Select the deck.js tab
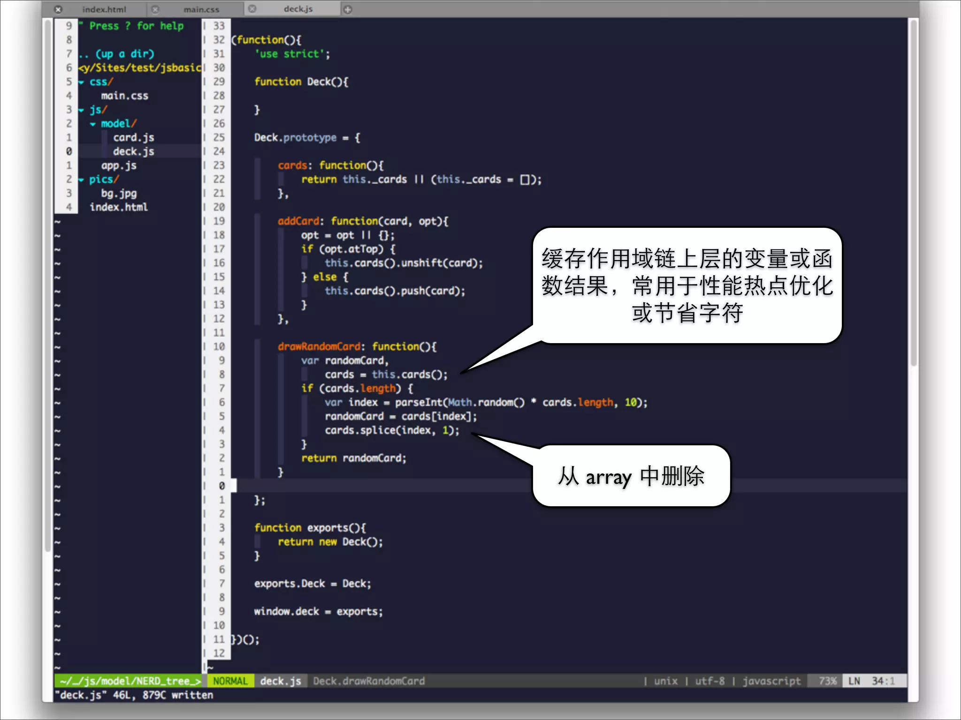The width and height of the screenshot is (961, 720). (x=298, y=8)
